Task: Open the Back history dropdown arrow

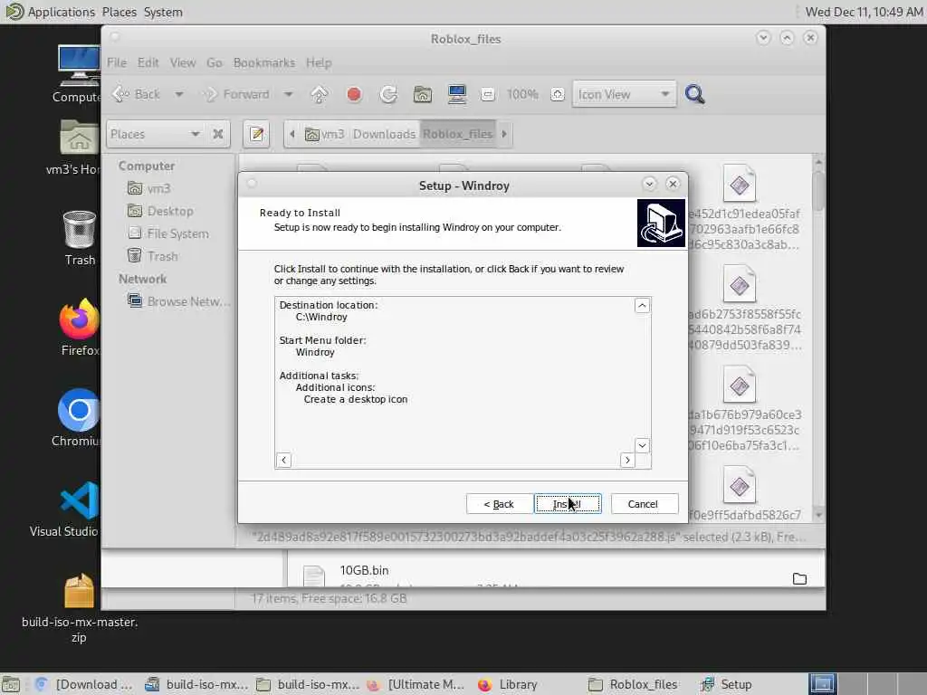Action: [178, 94]
